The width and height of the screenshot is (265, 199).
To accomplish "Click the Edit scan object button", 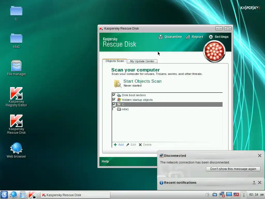I will [131, 145].
